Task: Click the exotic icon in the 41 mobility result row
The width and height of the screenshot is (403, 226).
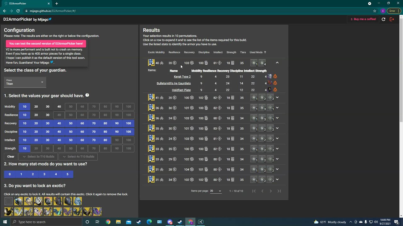Action: pos(151,98)
